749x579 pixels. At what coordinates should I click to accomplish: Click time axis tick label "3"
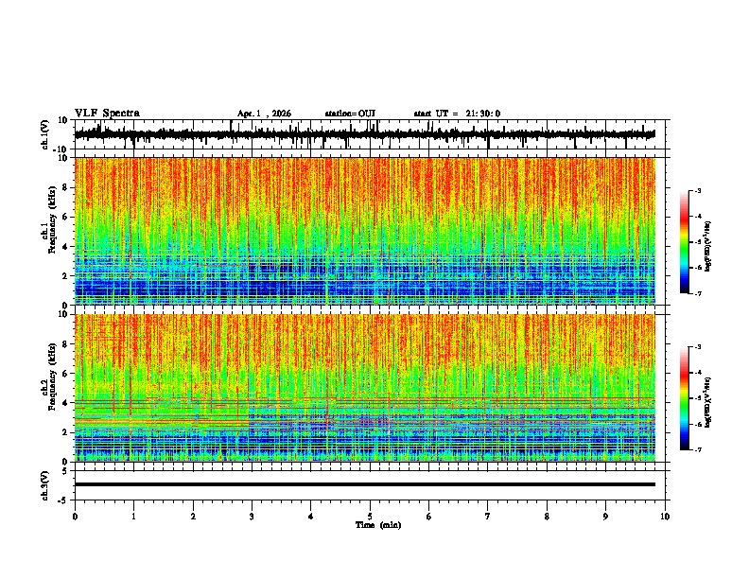click(x=252, y=517)
